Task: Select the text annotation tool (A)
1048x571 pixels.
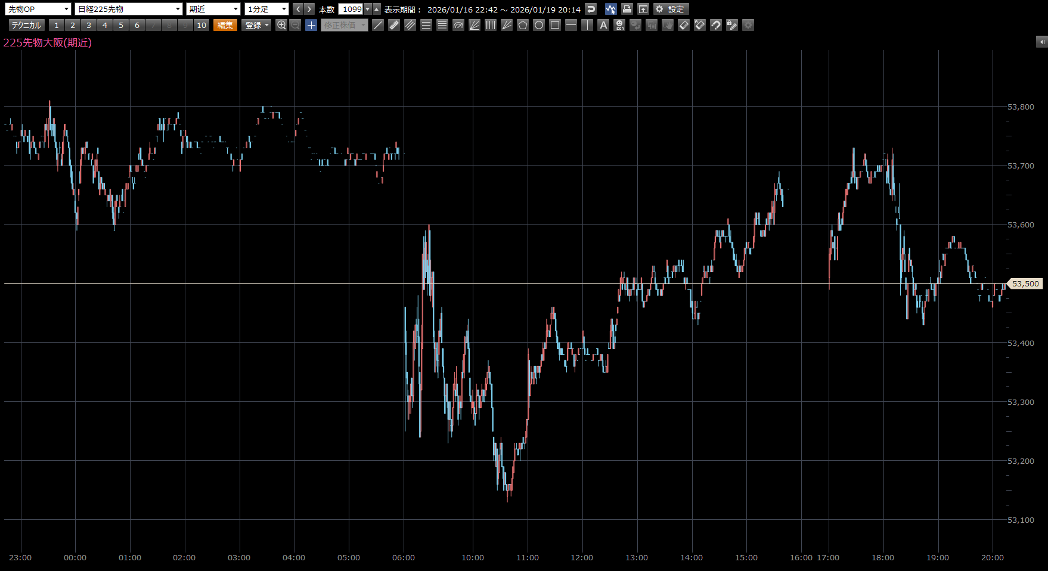Action: coord(603,25)
